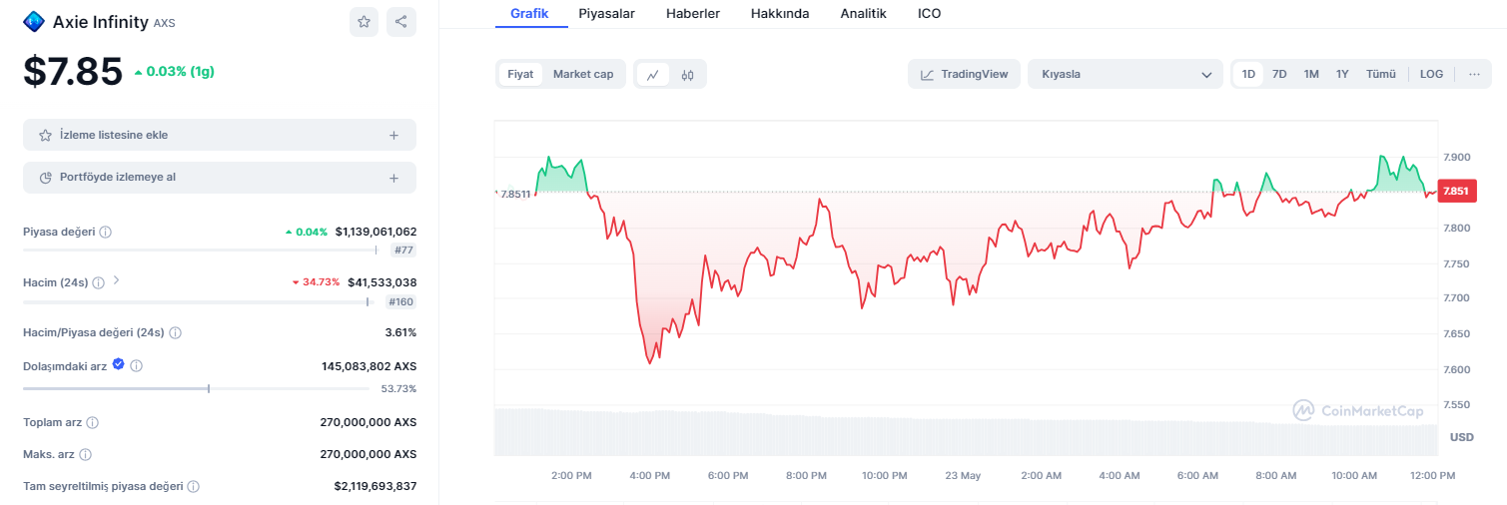Switch to candlestick chart icon

click(x=687, y=74)
